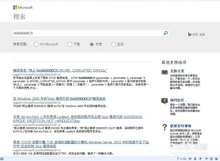Open the Microsoft logo homepage

tap(23, 7)
